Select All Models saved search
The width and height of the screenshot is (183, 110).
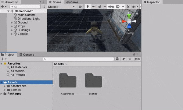coord(17,71)
